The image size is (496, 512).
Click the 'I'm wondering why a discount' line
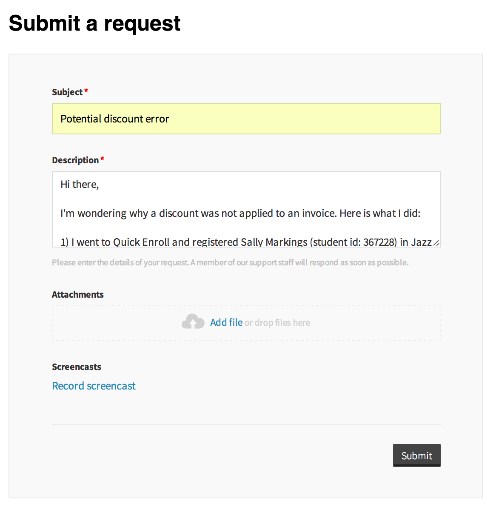pos(240,213)
